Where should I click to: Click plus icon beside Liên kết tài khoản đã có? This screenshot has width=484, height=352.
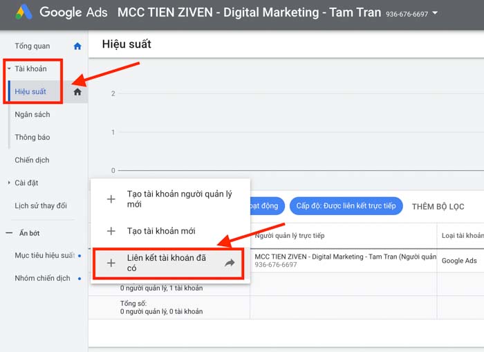tap(111, 263)
